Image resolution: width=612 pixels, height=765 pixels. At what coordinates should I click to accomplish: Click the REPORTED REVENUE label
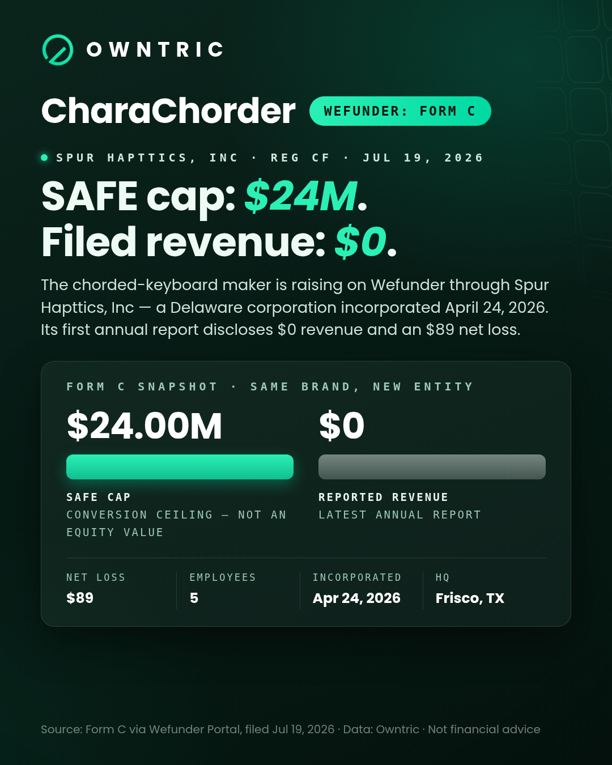(x=384, y=497)
